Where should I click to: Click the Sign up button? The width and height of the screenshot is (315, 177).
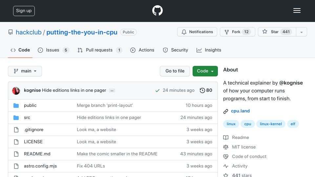24,11
